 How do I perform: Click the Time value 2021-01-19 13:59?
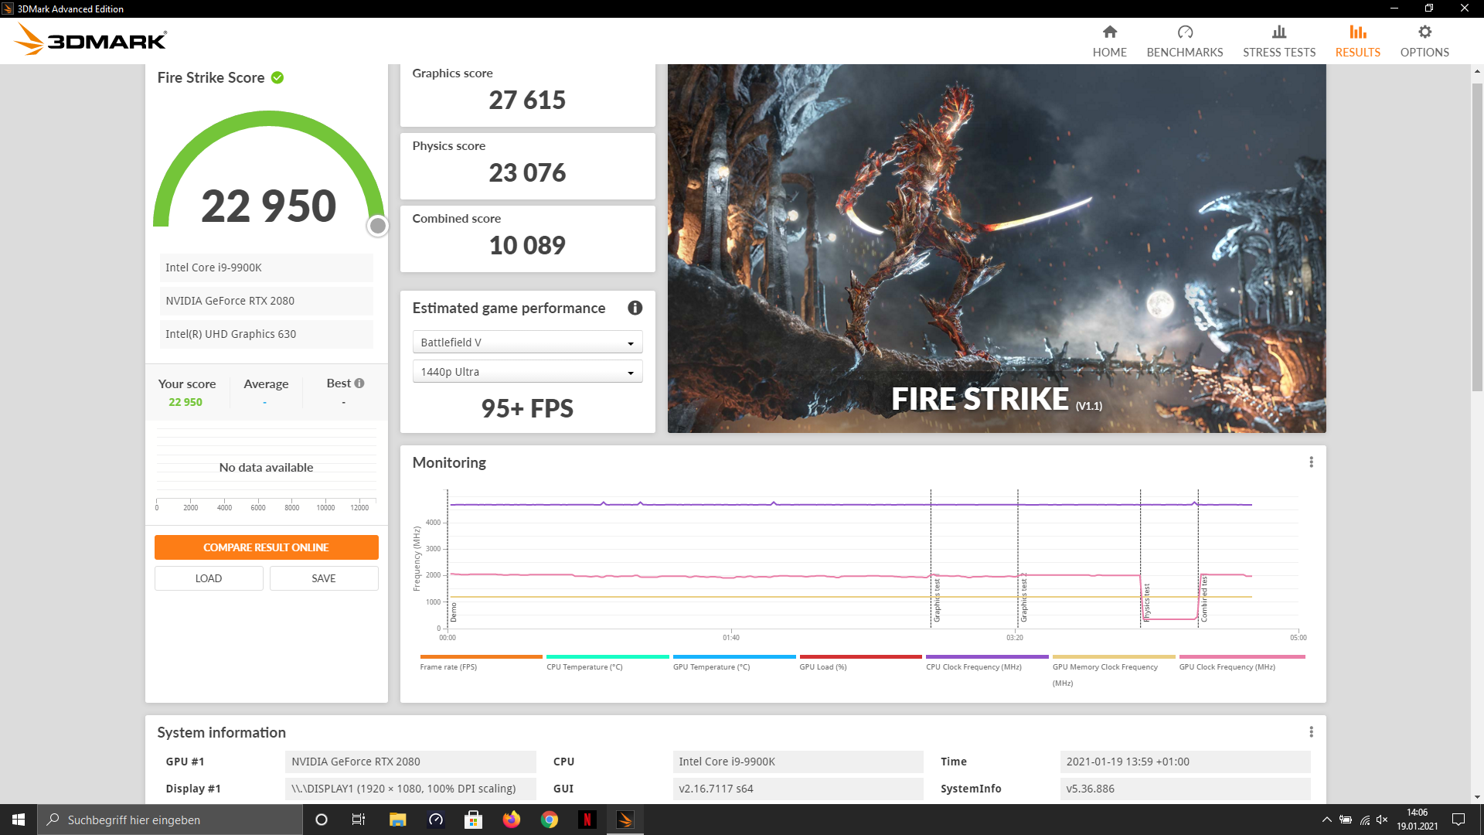click(1185, 762)
